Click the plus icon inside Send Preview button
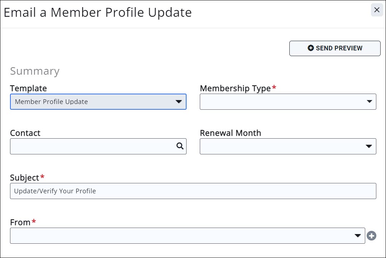Viewport: 386px width, 258px height. (x=312, y=48)
